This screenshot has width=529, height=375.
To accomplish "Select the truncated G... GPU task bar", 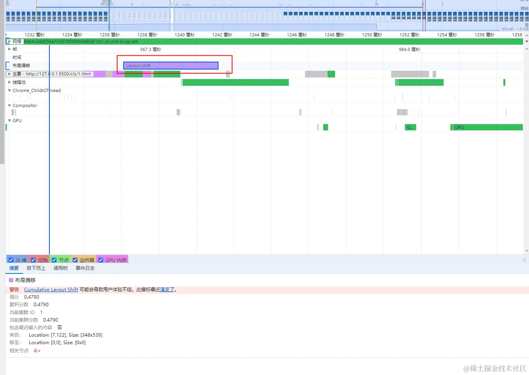I will click(x=410, y=127).
